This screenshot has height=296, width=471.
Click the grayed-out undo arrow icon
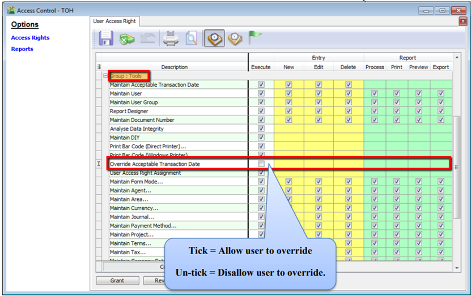coord(146,38)
